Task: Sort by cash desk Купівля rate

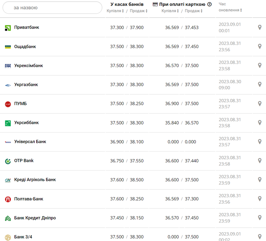Action: point(115,11)
